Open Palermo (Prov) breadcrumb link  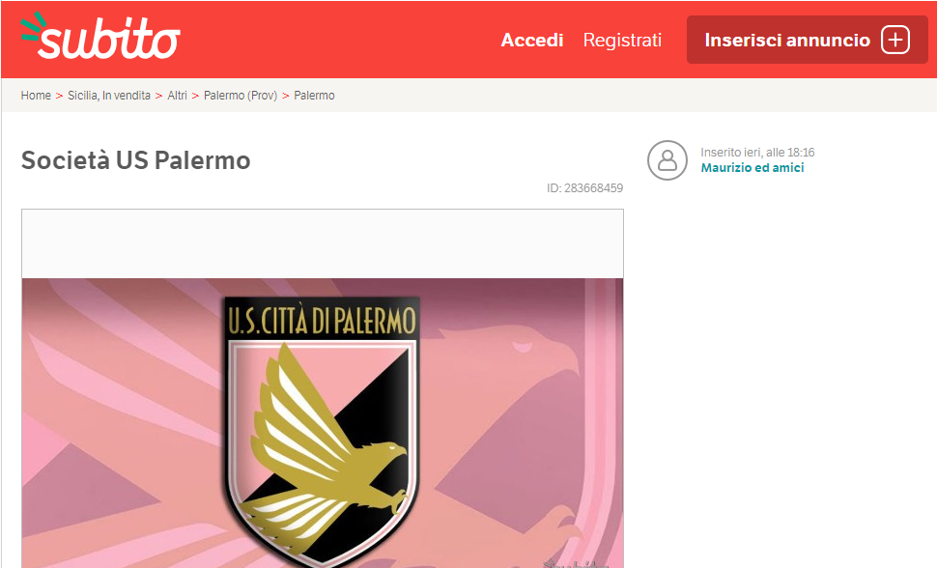pyautogui.click(x=241, y=96)
